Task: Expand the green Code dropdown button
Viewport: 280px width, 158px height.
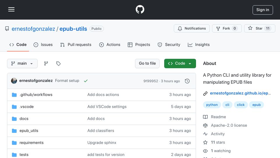Action: click(180, 63)
